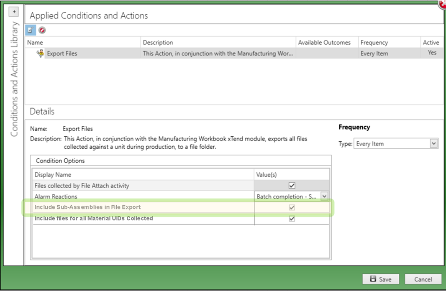This screenshot has width=446, height=291.
Task: Click the Save button's floppy disk icon
Action: (372, 279)
